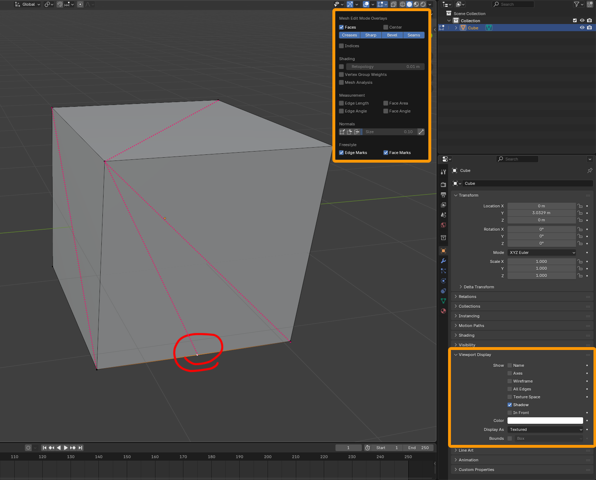Screen dimensions: 596x480
Task: Pin the properties editor to Cube
Action: 590,171
